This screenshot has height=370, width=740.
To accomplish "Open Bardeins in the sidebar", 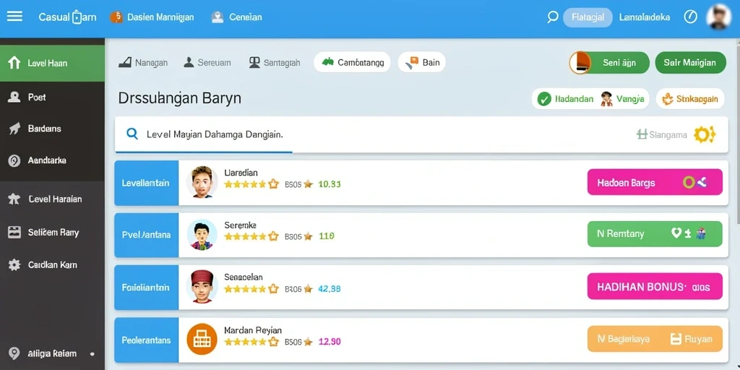I will click(x=52, y=129).
